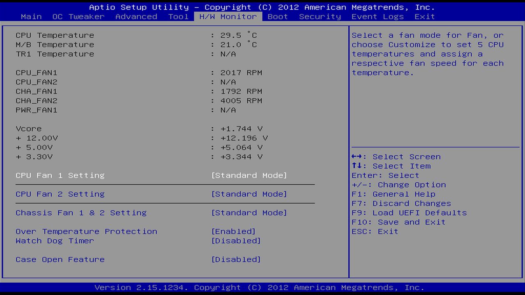Click the M/B Temperature label

tap(55, 45)
